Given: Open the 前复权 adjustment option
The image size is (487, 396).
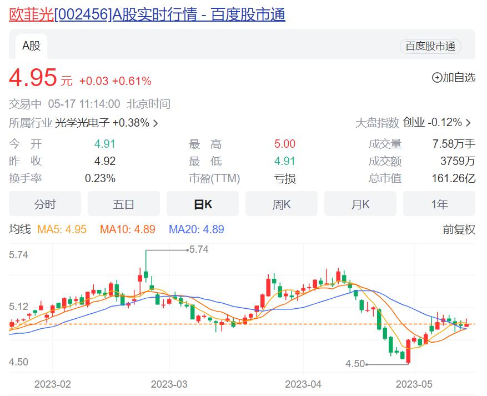Looking at the screenshot, I should [x=459, y=229].
